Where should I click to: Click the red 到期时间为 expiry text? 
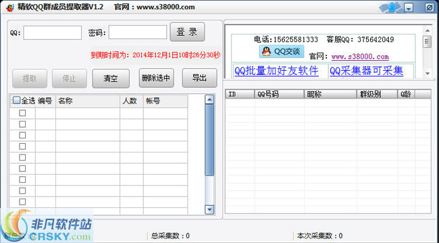155,55
